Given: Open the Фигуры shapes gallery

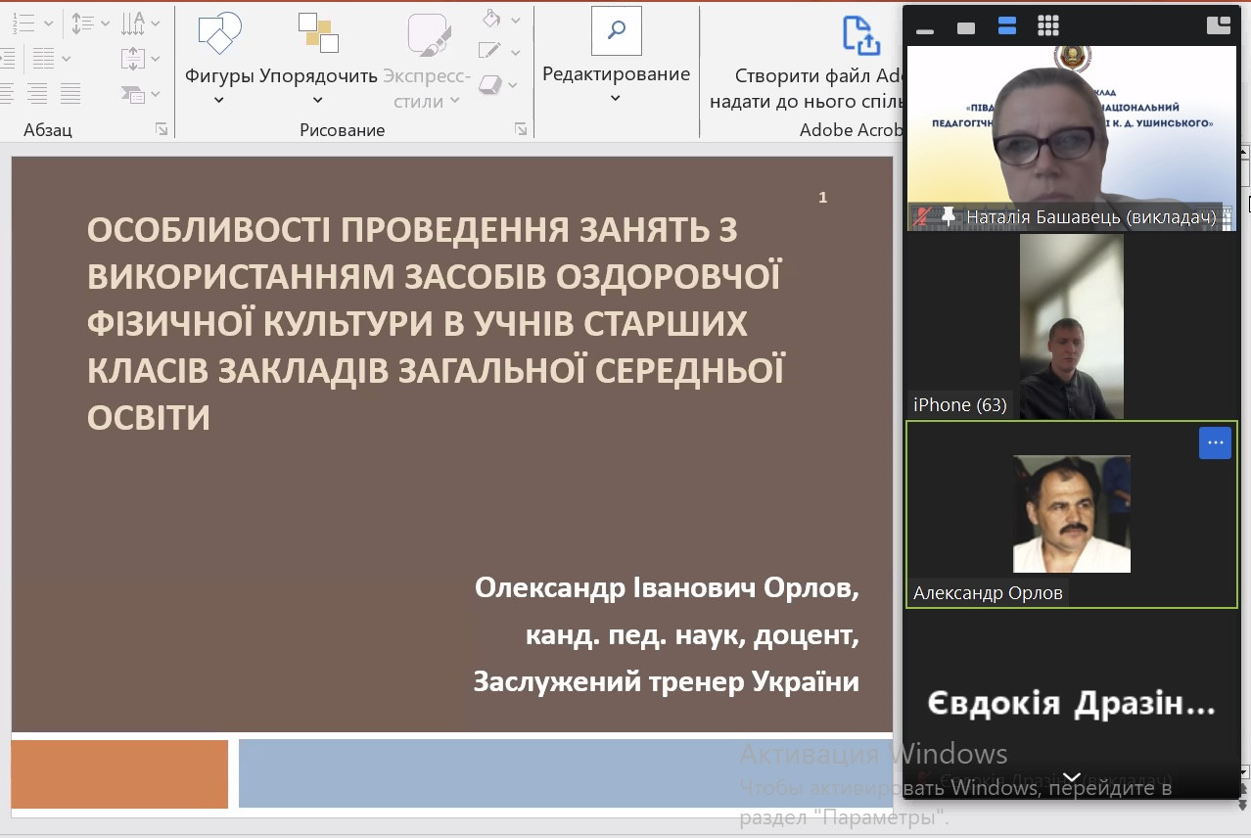Looking at the screenshot, I should point(219,33).
